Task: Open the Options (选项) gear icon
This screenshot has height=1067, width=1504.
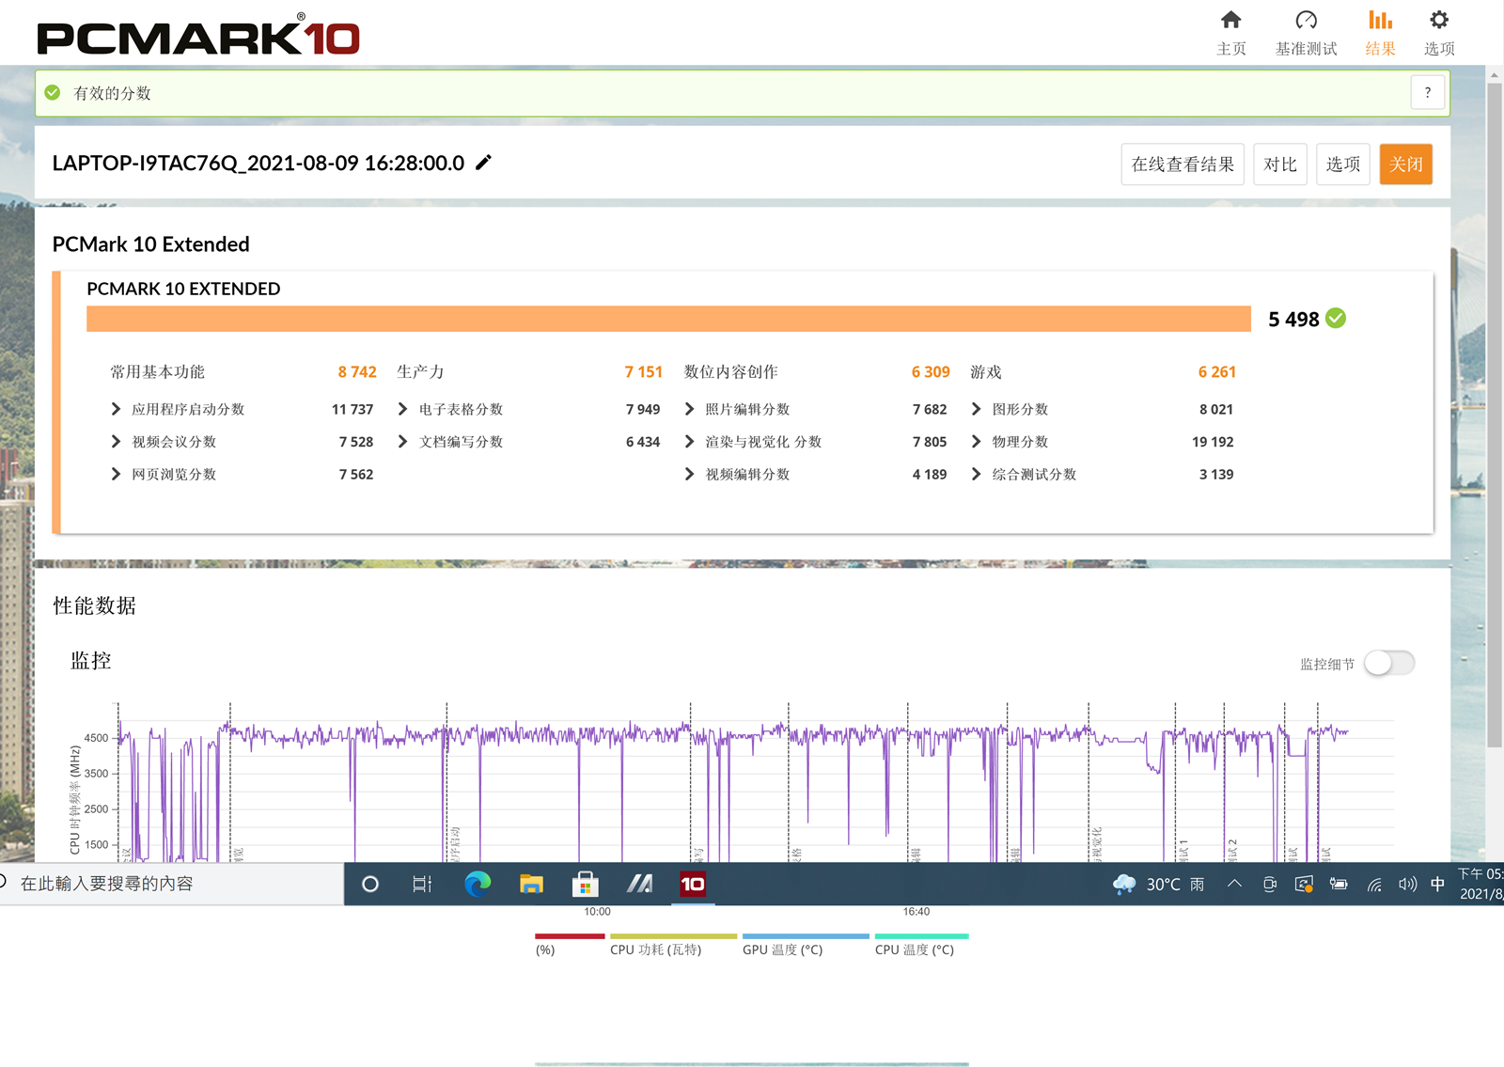Action: [1438, 21]
